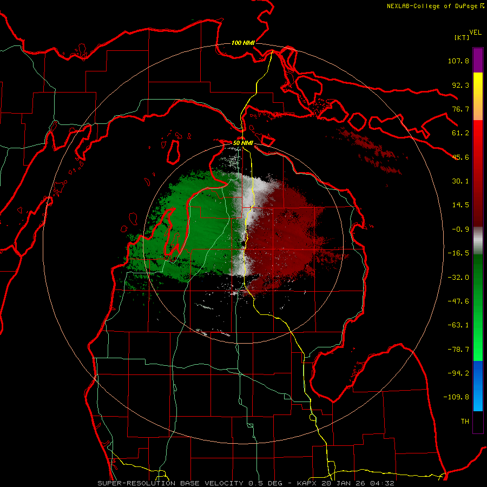Screen dimensions: 487x487
Task: Select the -32.0 scale value
Action: 458,278
